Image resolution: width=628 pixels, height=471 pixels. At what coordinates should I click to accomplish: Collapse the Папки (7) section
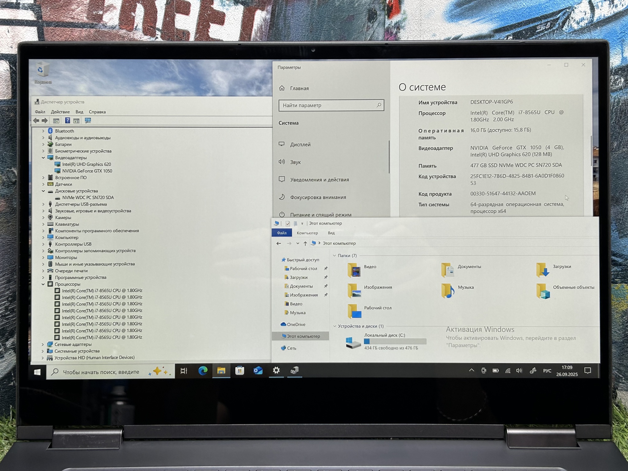coord(335,255)
